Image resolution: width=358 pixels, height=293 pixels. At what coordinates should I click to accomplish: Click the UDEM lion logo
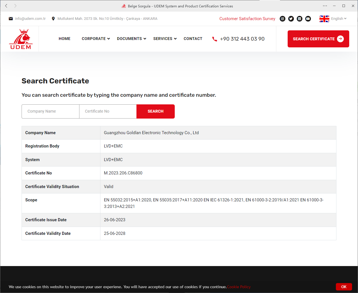21,39
